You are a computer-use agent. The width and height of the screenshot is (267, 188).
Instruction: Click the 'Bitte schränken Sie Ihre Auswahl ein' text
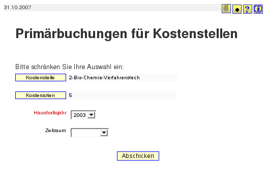pos(70,67)
